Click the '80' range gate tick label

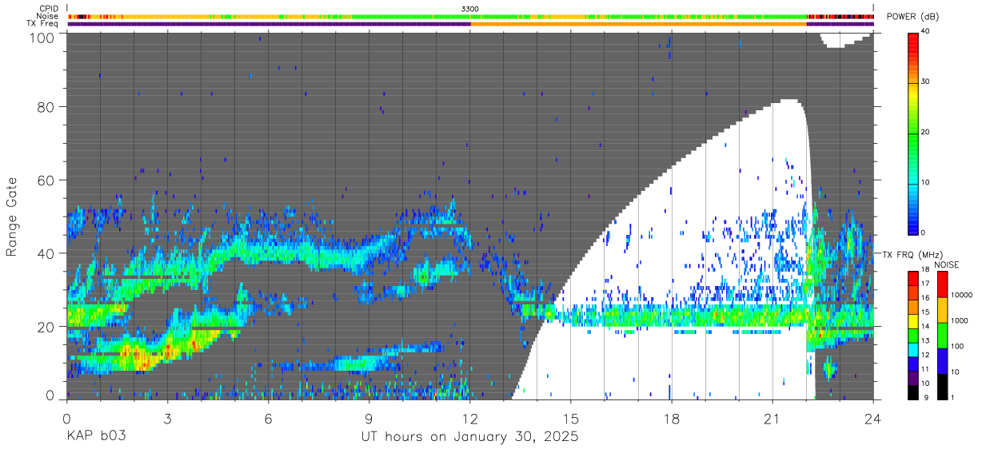pos(46,106)
